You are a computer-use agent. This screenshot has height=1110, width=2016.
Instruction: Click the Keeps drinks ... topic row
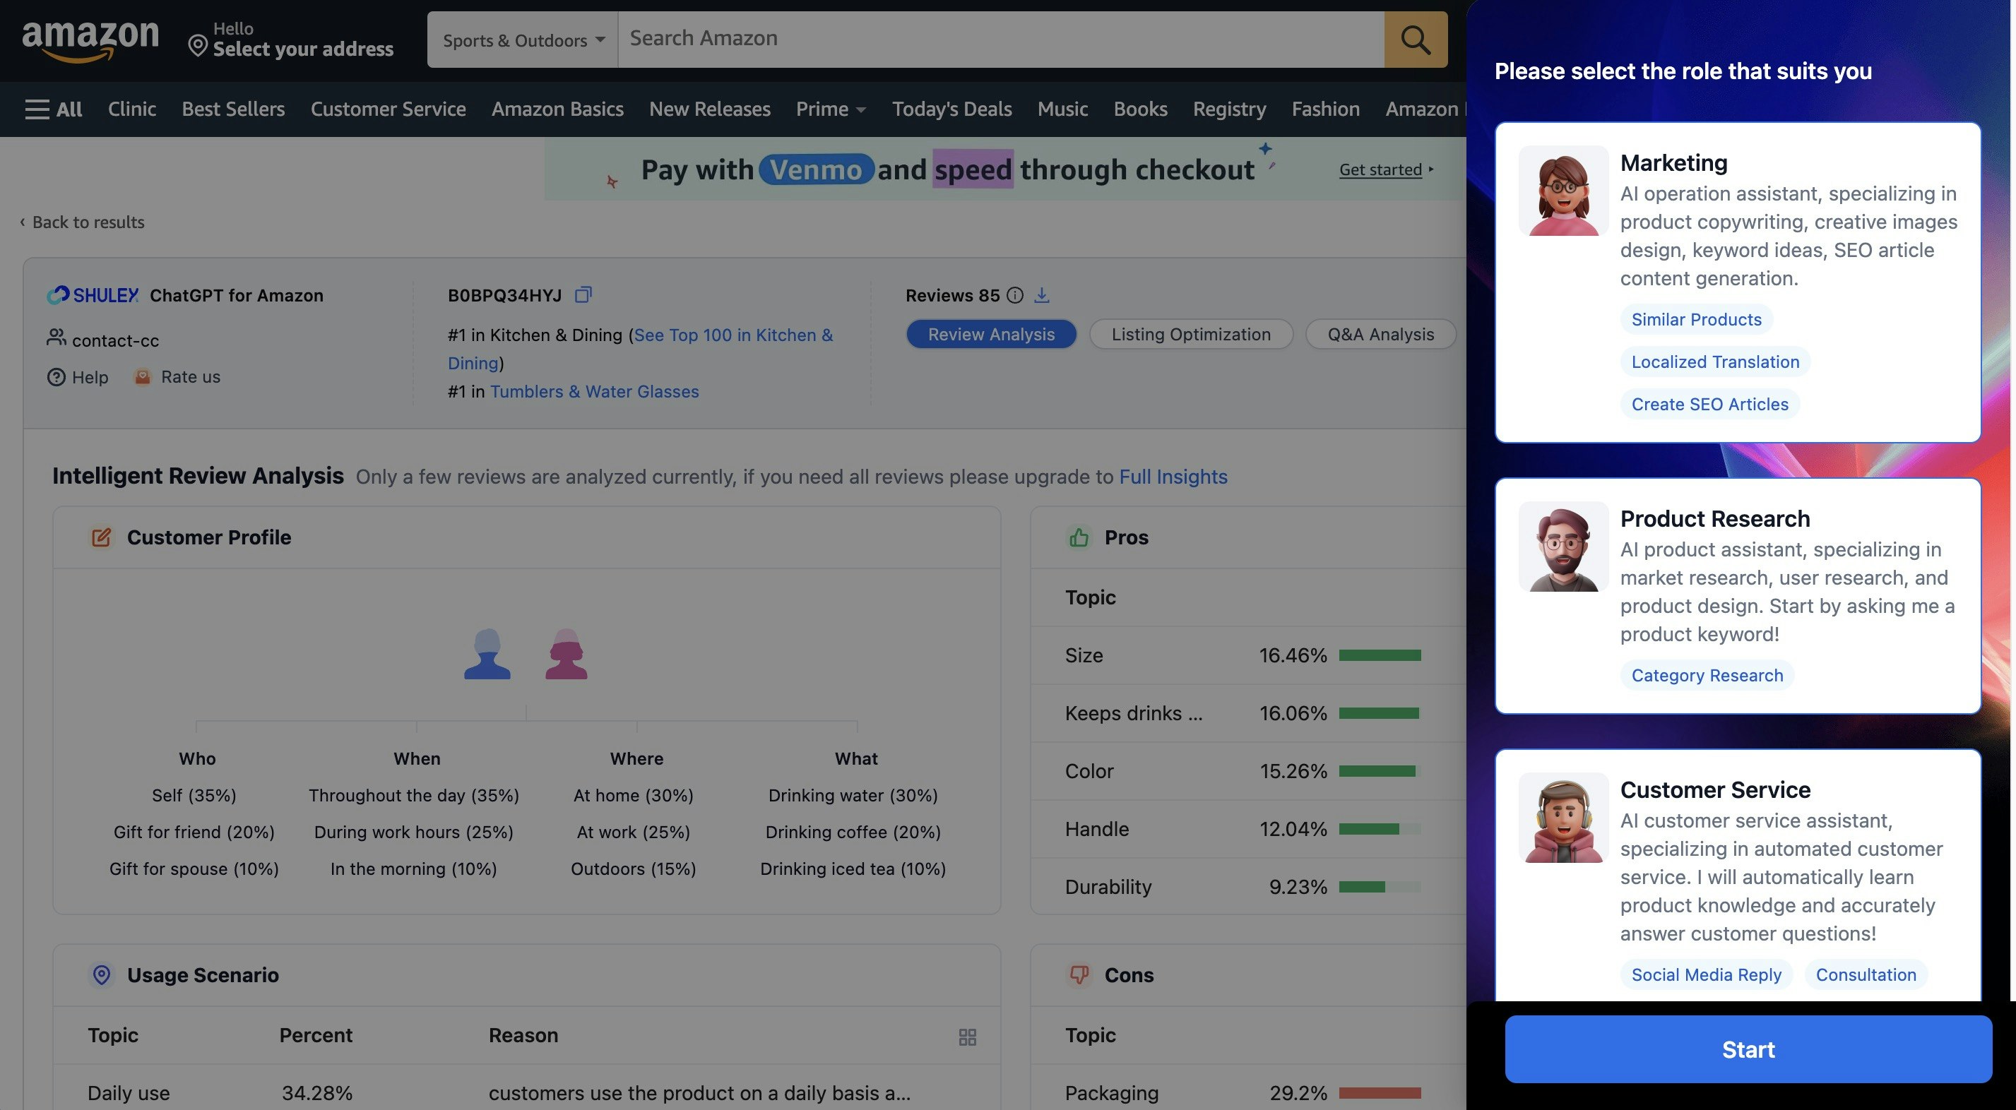[1247, 712]
